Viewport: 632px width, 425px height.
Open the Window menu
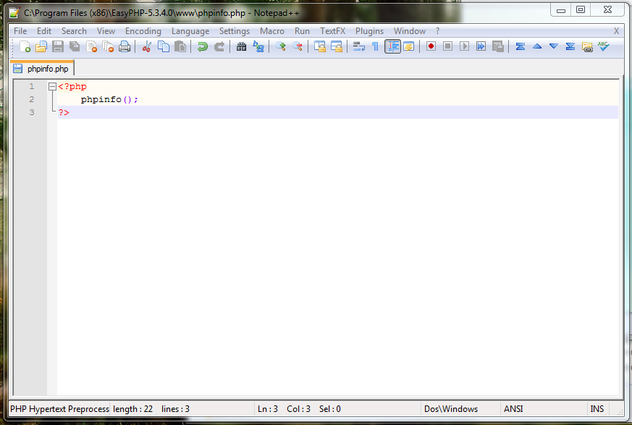point(410,31)
